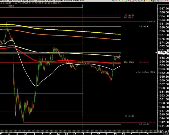Select the WS1 1680.42 level label

tap(144, 26)
